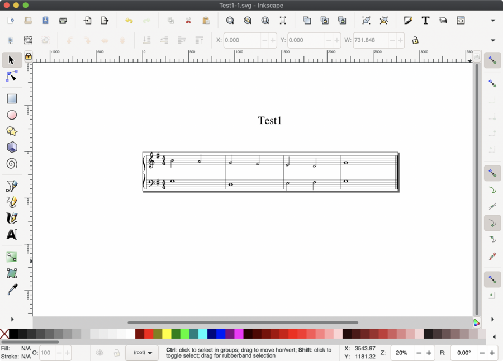Open the (root) layer dropdown

click(142, 353)
